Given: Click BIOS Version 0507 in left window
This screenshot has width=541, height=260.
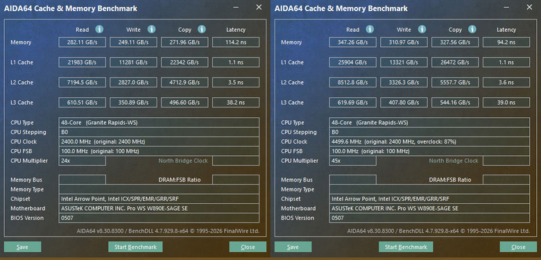Looking at the screenshot, I should (159, 218).
